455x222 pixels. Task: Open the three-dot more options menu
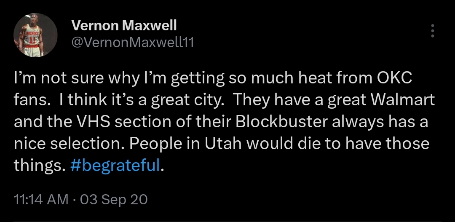pos(432,31)
